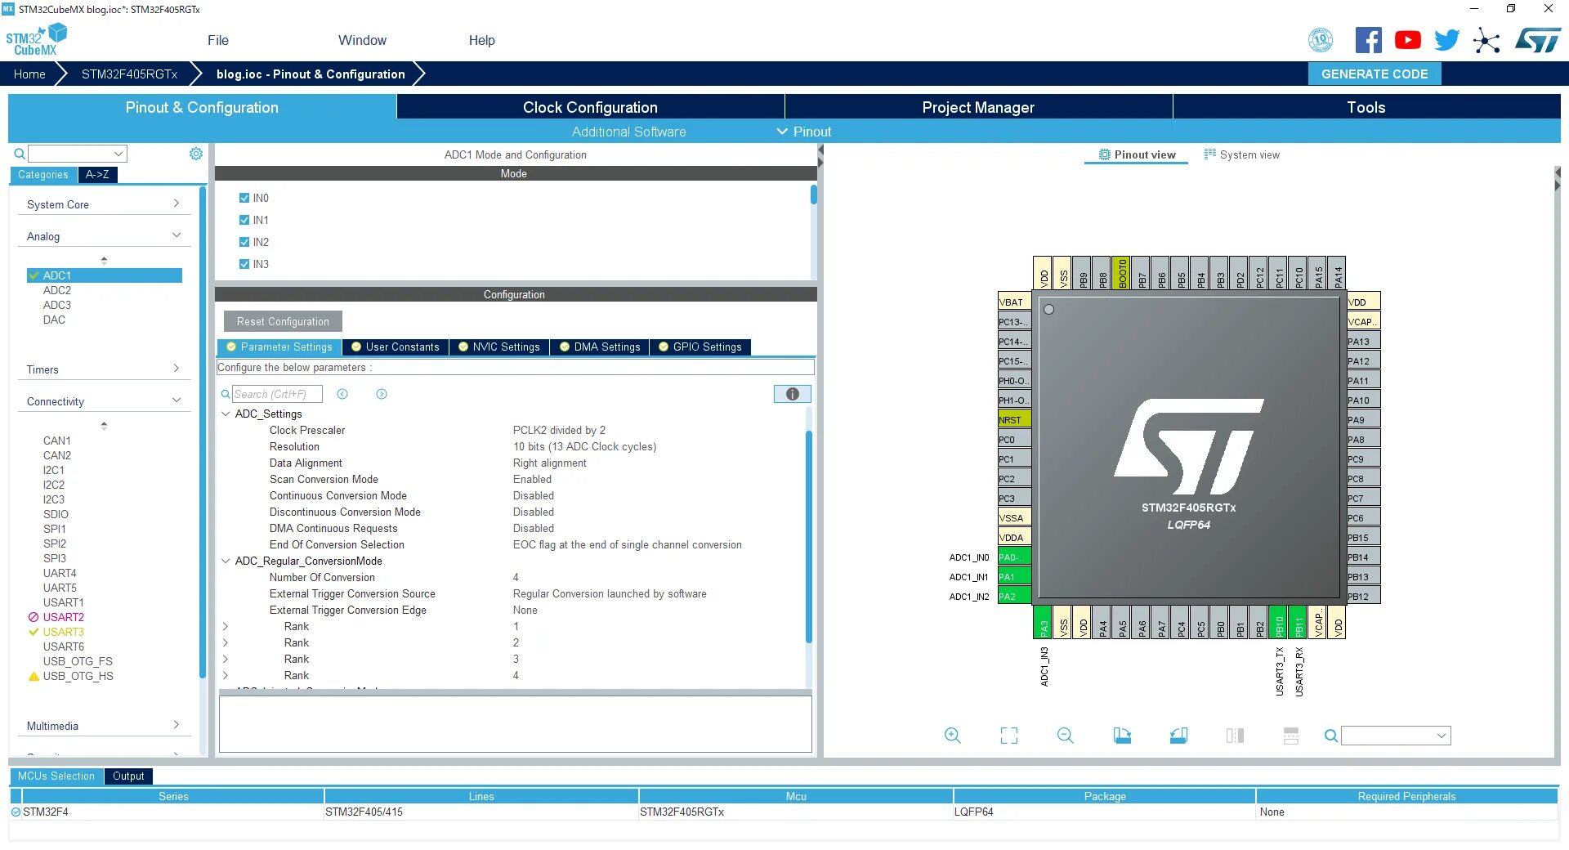Click the STM32F405RGTx breadcrumb
The height and width of the screenshot is (850, 1569).
129,74
